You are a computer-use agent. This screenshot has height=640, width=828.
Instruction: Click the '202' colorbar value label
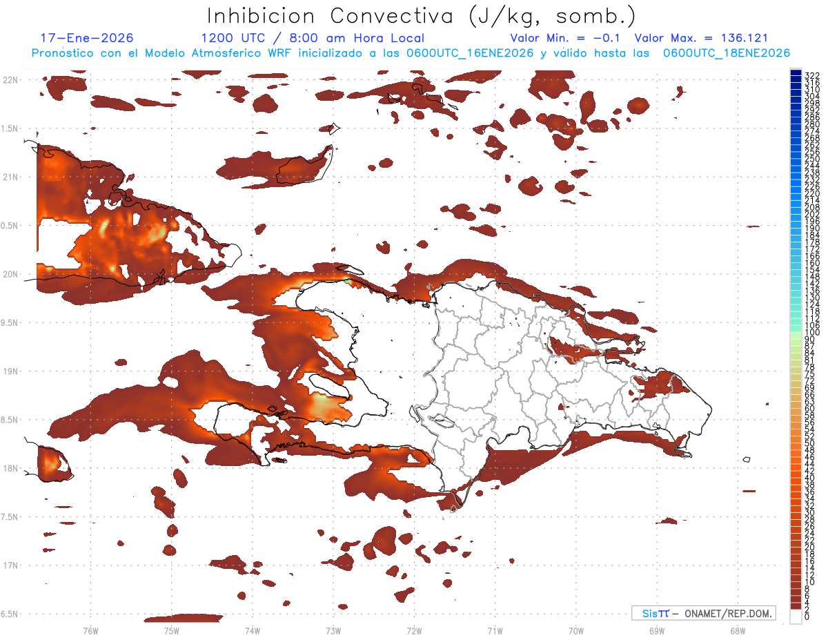[x=811, y=214]
